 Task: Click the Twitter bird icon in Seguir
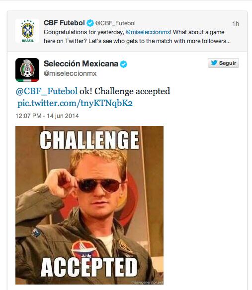(x=214, y=62)
